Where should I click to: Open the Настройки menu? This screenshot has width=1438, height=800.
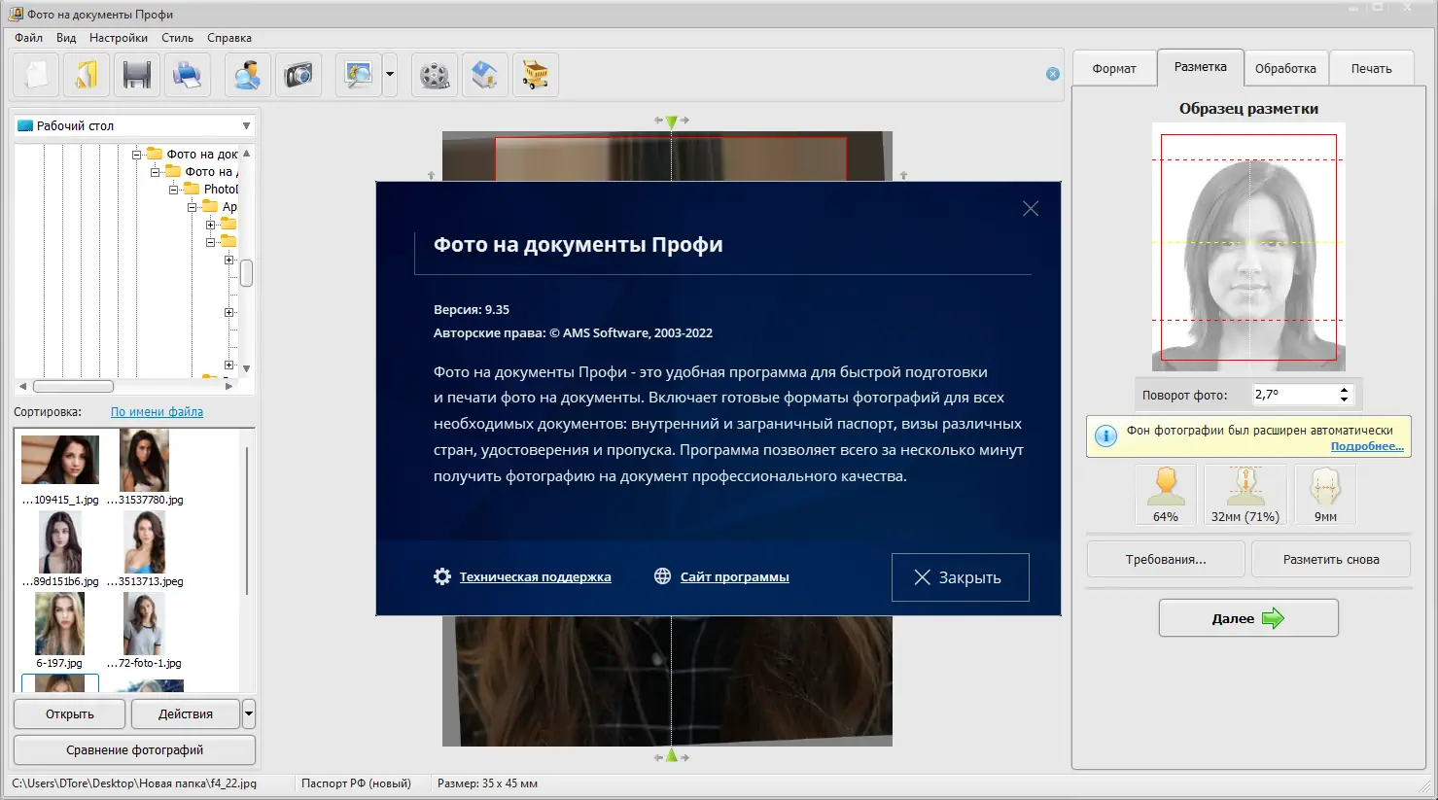pyautogui.click(x=119, y=38)
